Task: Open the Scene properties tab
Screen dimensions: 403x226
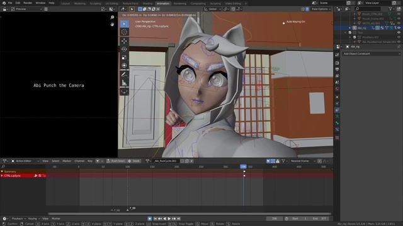Action: pyautogui.click(x=337, y=82)
